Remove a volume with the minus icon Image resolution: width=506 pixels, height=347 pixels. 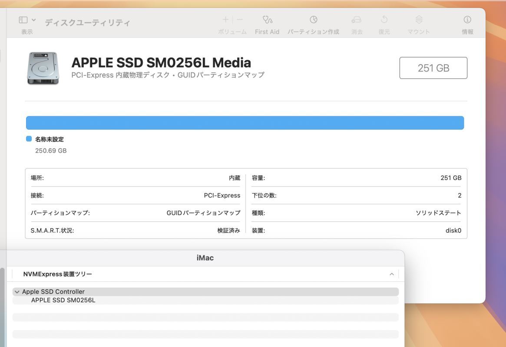pos(240,20)
